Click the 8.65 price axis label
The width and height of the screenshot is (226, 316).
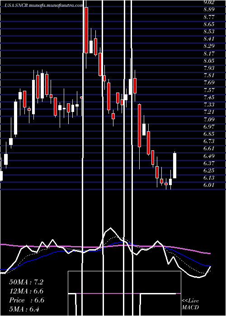(209, 24)
